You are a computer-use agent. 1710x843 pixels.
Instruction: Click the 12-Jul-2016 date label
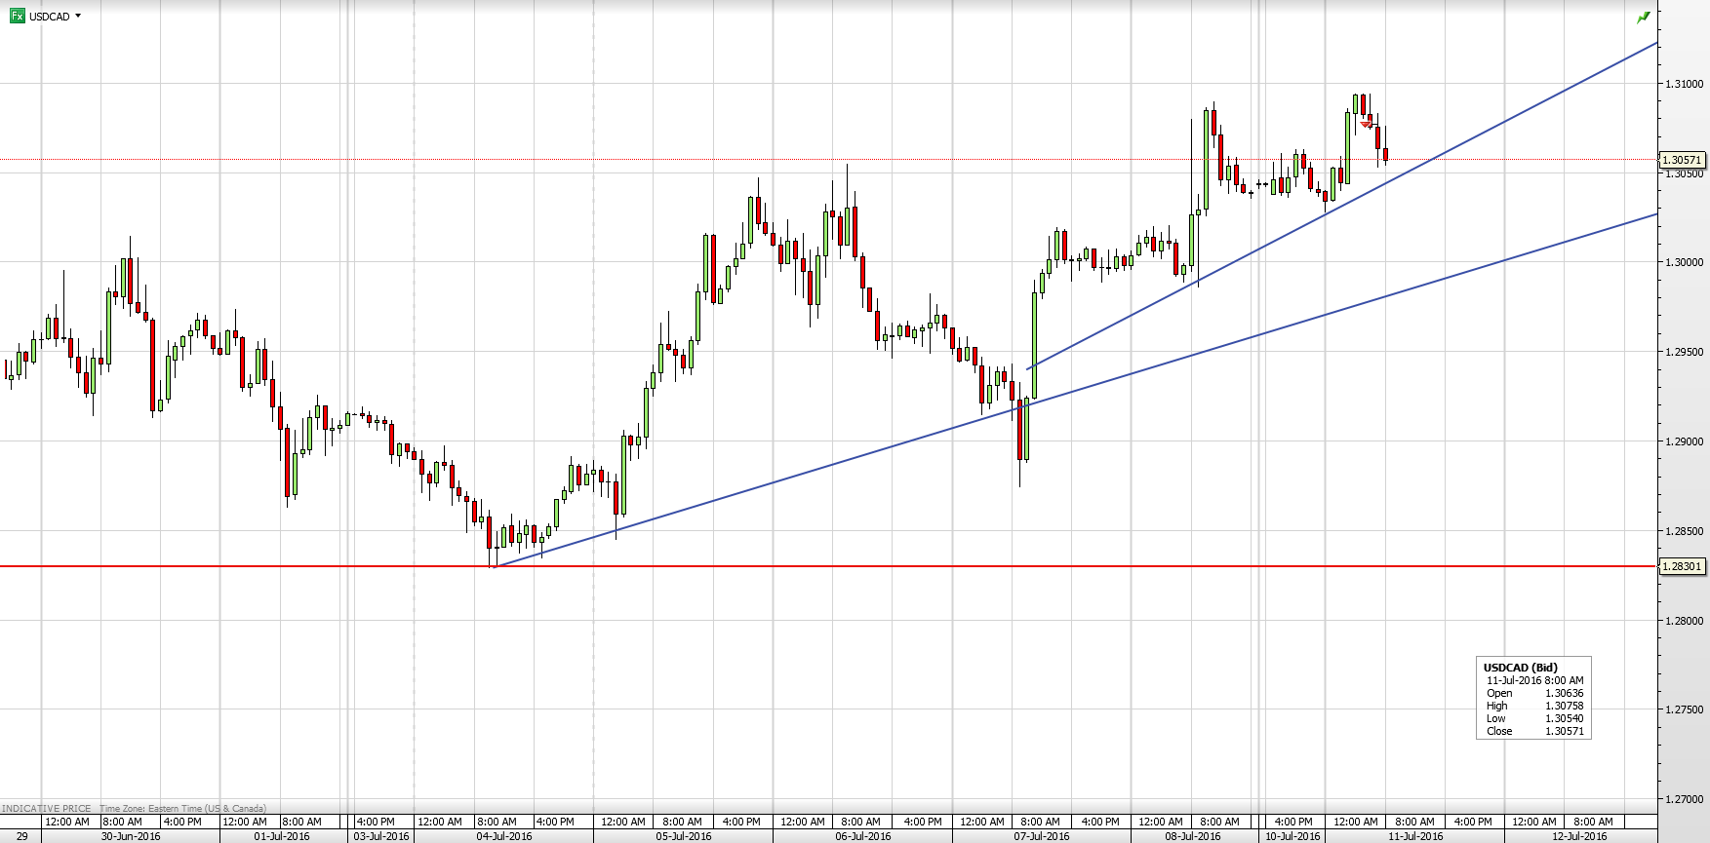coord(1579,836)
